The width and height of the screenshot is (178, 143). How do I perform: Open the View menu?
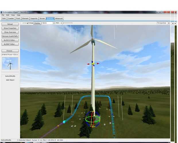13,15
